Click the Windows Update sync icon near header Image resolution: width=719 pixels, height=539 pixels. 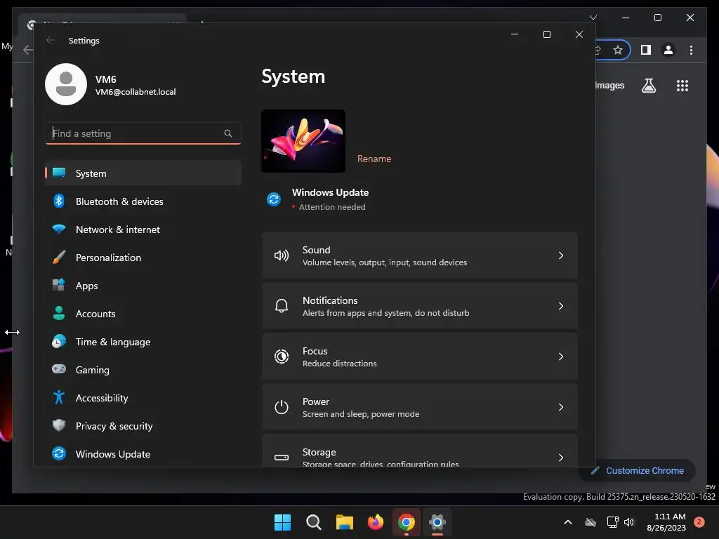pyautogui.click(x=274, y=199)
